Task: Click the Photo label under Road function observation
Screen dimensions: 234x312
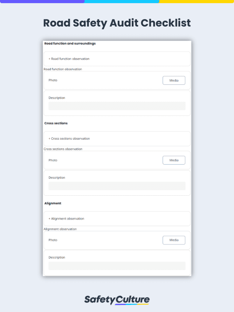Action: (x=52, y=80)
